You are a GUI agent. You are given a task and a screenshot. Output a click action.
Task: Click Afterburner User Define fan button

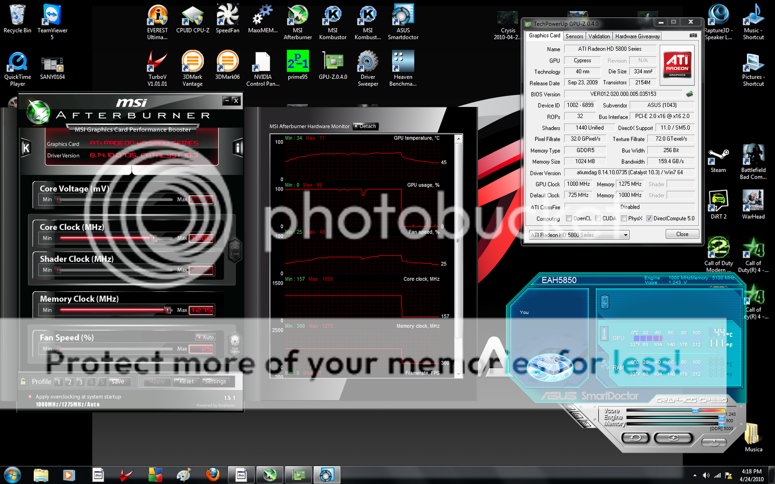coord(235,343)
